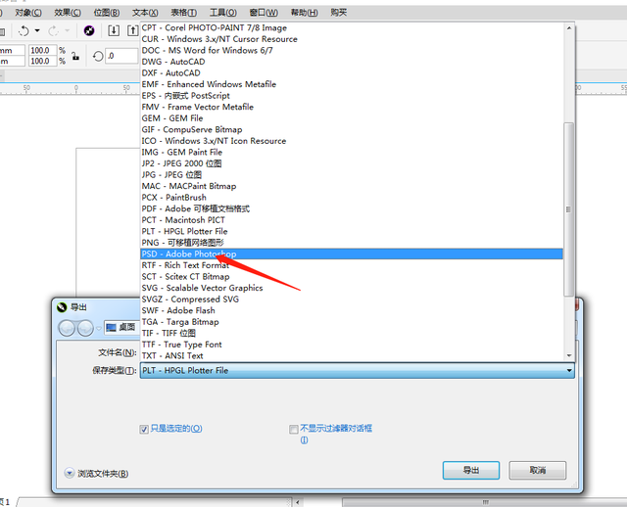
Task: Click the 取消 button
Action: [x=538, y=470]
